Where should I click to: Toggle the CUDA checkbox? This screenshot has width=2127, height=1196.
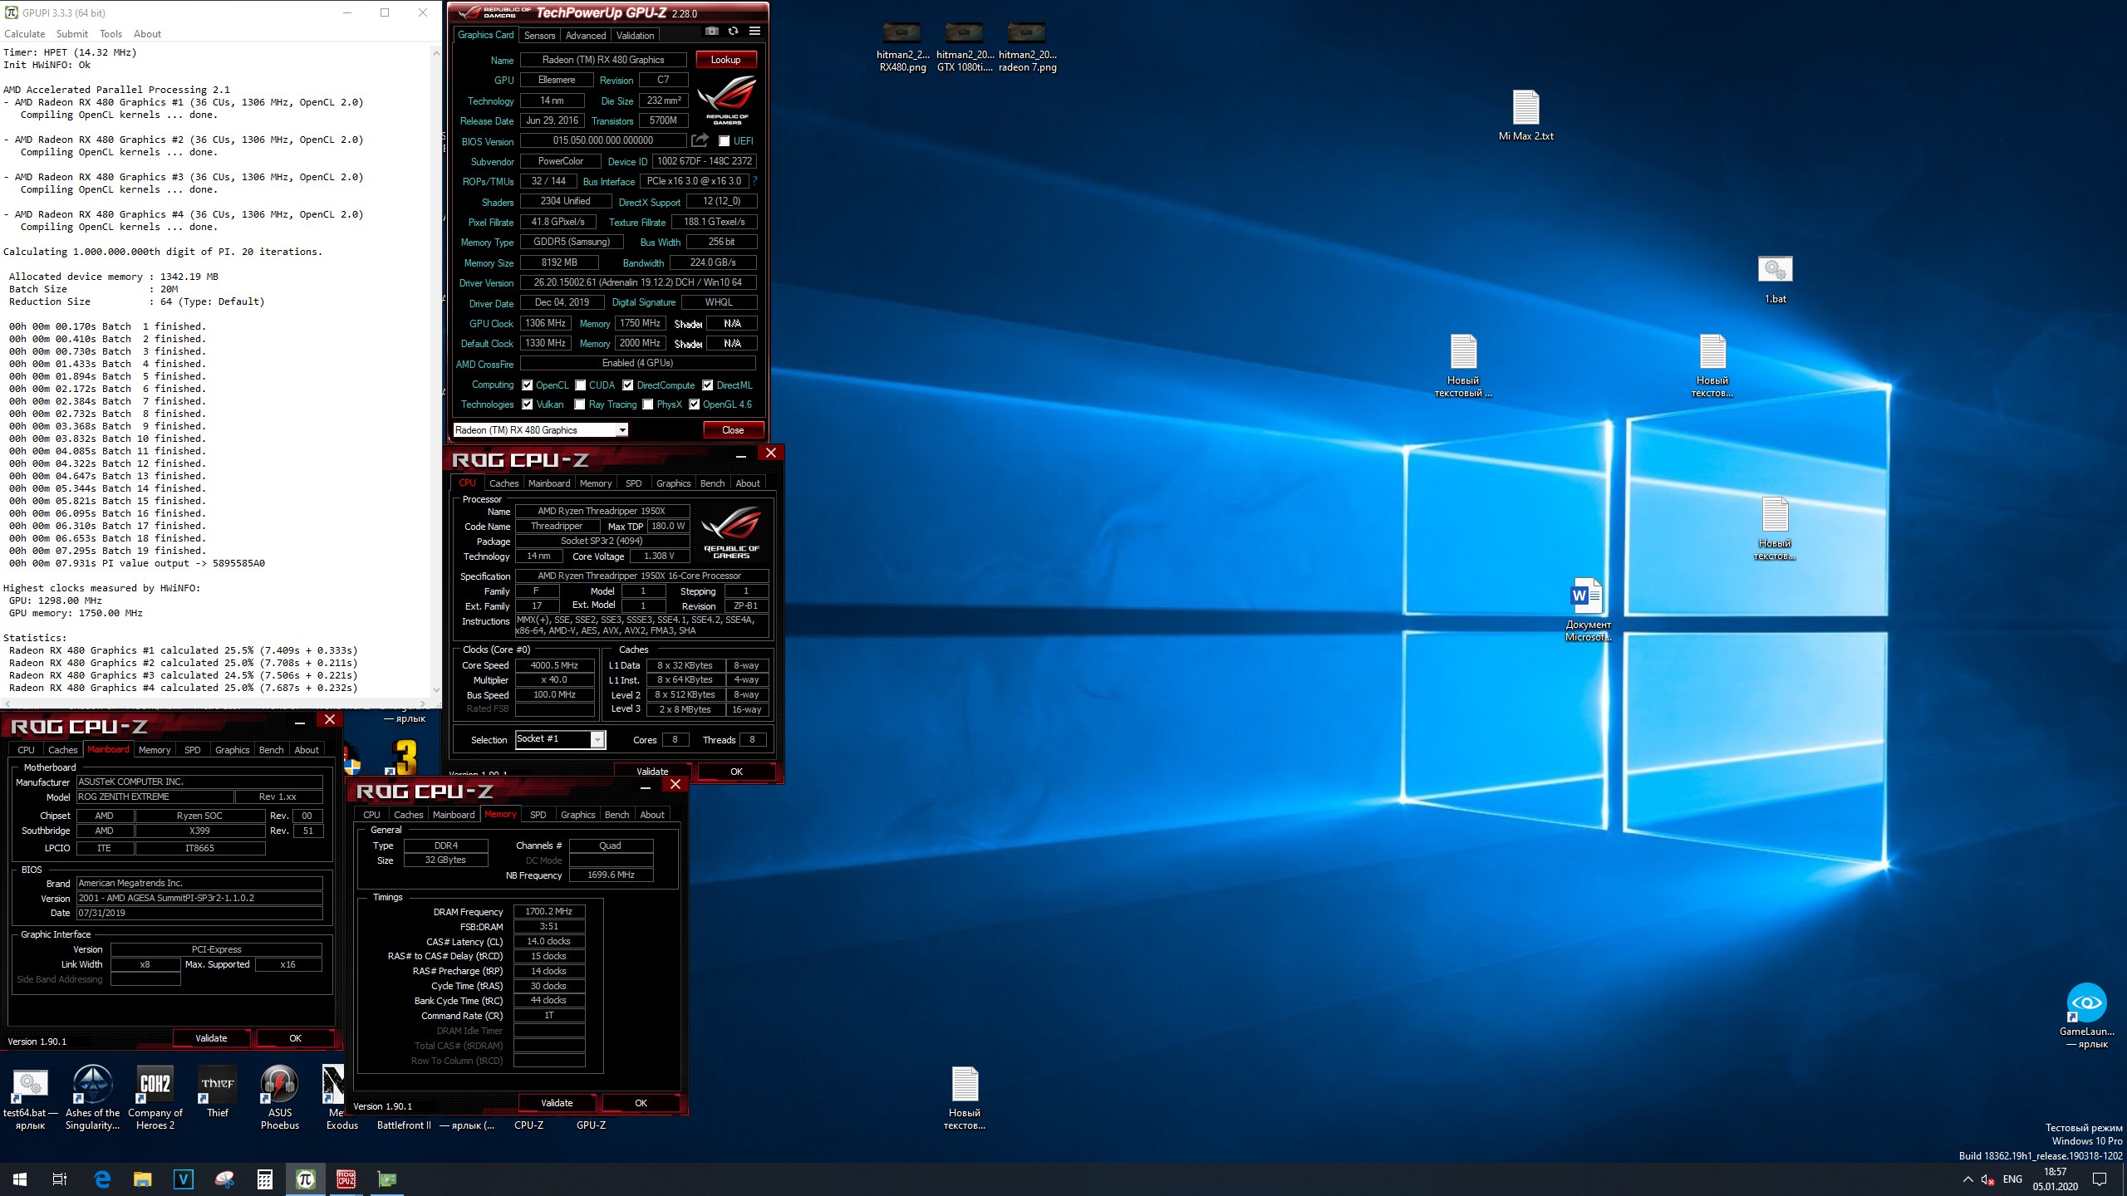(x=580, y=385)
